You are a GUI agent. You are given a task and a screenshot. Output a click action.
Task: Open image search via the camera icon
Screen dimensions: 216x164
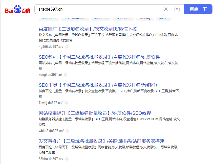pyautogui.click(x=177, y=9)
